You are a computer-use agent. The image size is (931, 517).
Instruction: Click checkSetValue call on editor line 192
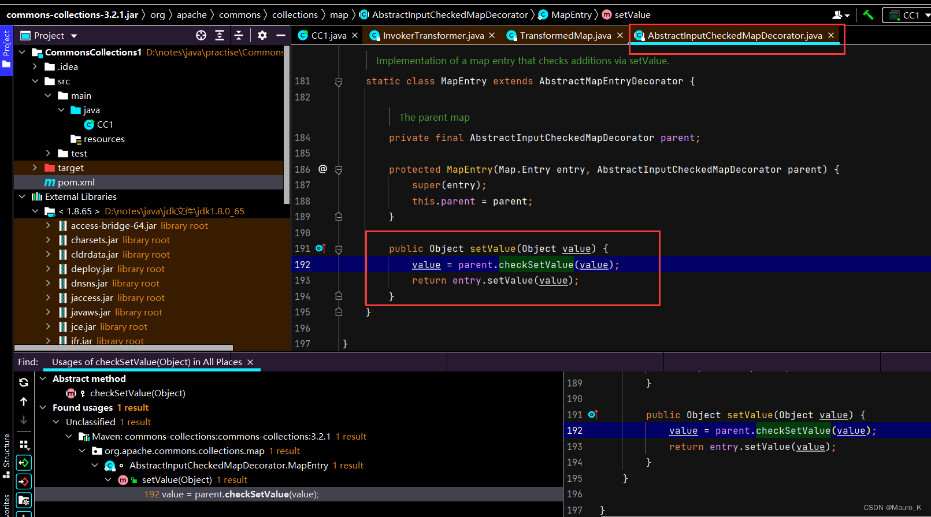point(536,265)
